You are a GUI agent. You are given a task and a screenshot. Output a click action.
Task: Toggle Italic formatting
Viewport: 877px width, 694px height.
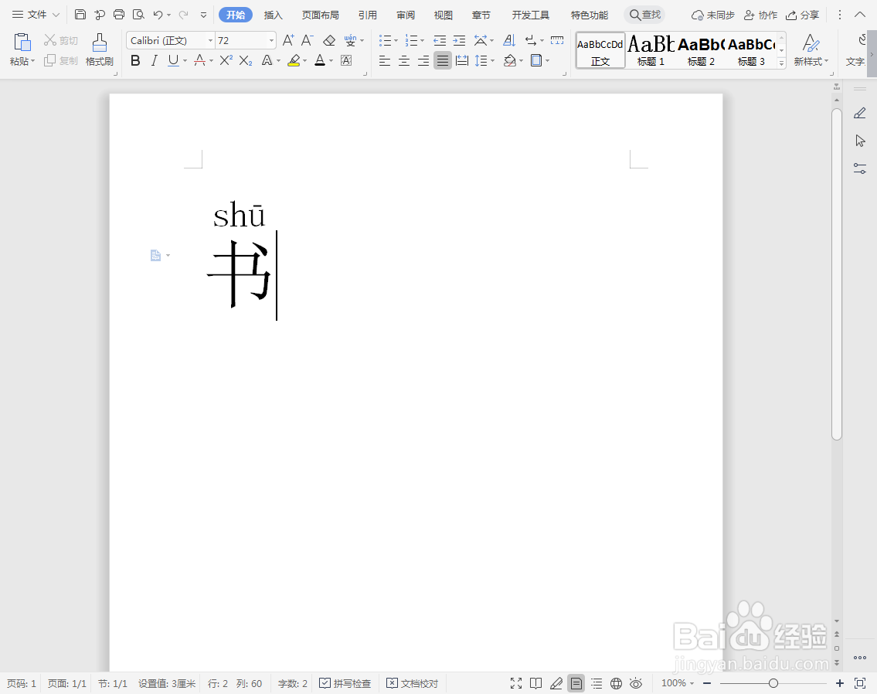click(x=155, y=60)
